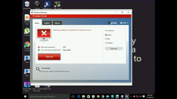Screen dimensions: 177x99
Task: Open the Windows Start menu
Action: (25, 97)
